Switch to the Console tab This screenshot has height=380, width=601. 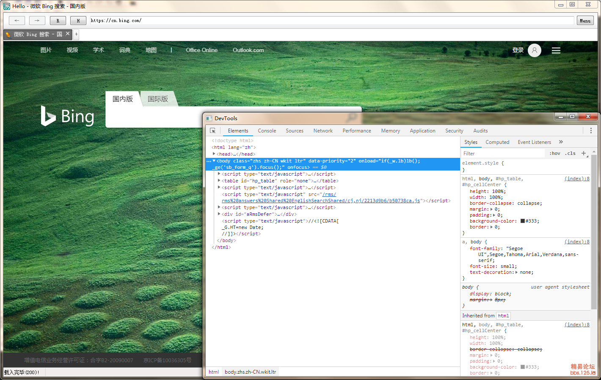point(267,131)
